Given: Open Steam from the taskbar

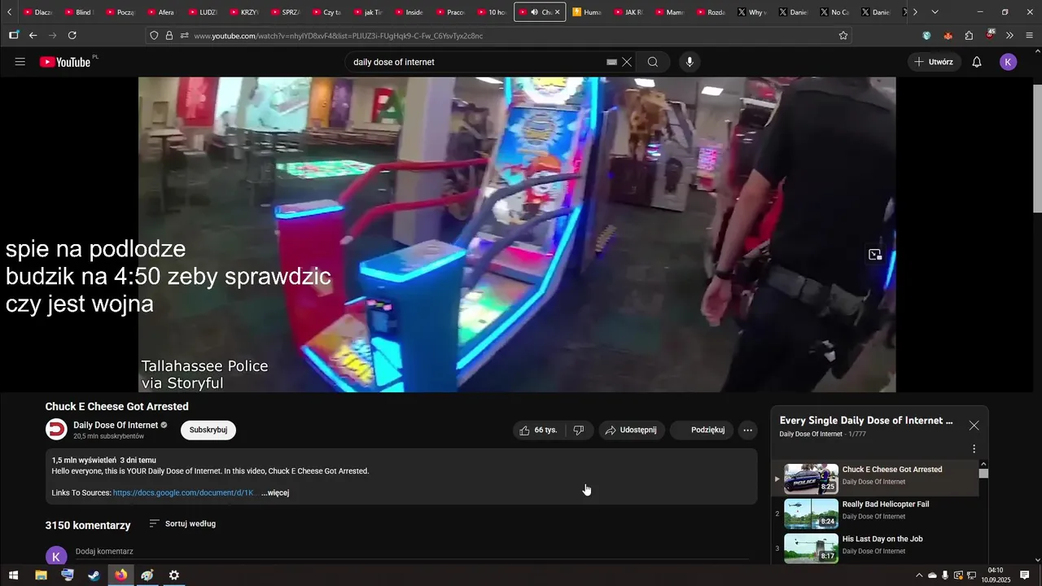Looking at the screenshot, I should point(94,575).
